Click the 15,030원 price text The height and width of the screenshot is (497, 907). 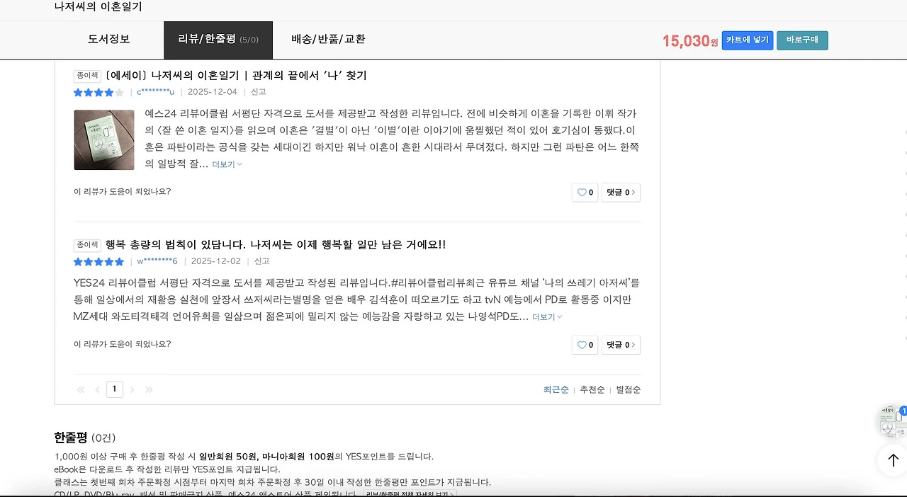pyautogui.click(x=690, y=41)
